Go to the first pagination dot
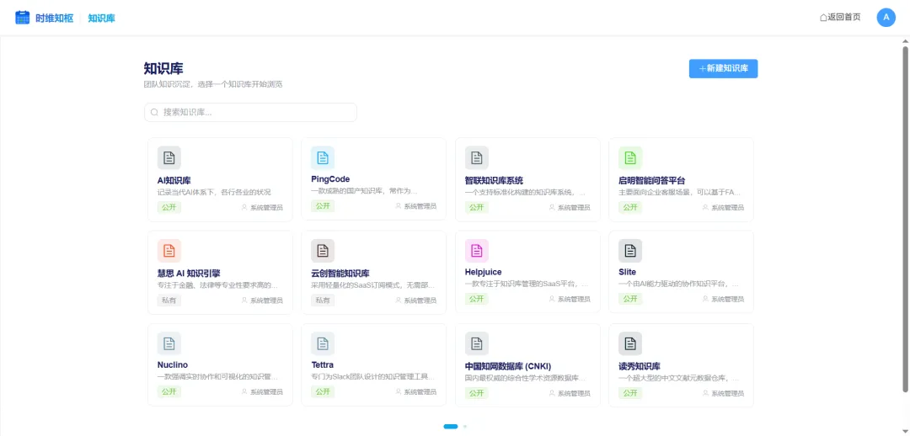 click(451, 426)
